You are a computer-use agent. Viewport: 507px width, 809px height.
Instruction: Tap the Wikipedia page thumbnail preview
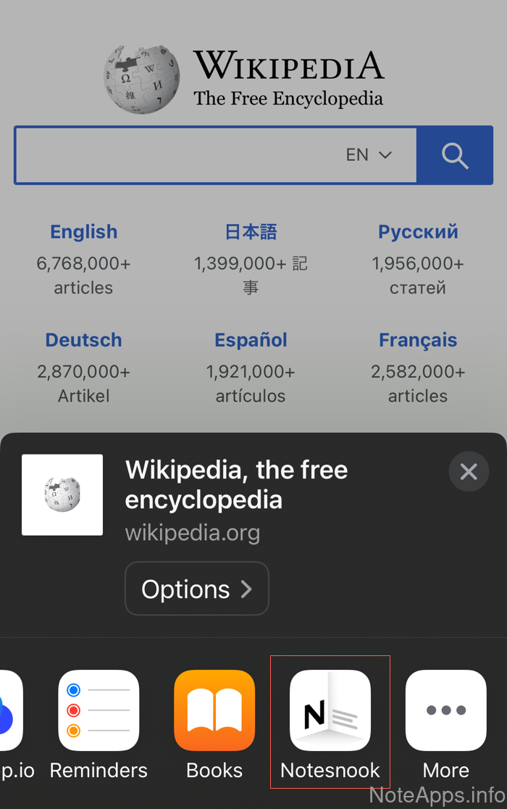(62, 495)
